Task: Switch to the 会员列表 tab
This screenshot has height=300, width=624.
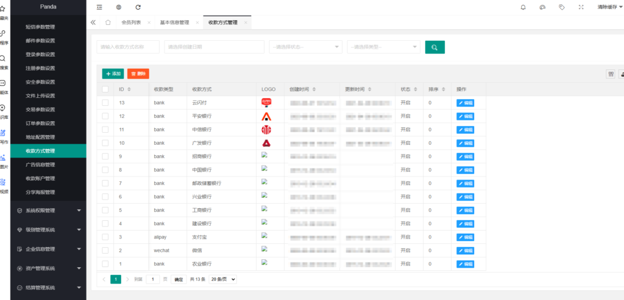Action: [x=132, y=23]
